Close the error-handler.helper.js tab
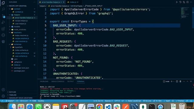This screenshot has width=194, height=109. click(x=64, y=2)
